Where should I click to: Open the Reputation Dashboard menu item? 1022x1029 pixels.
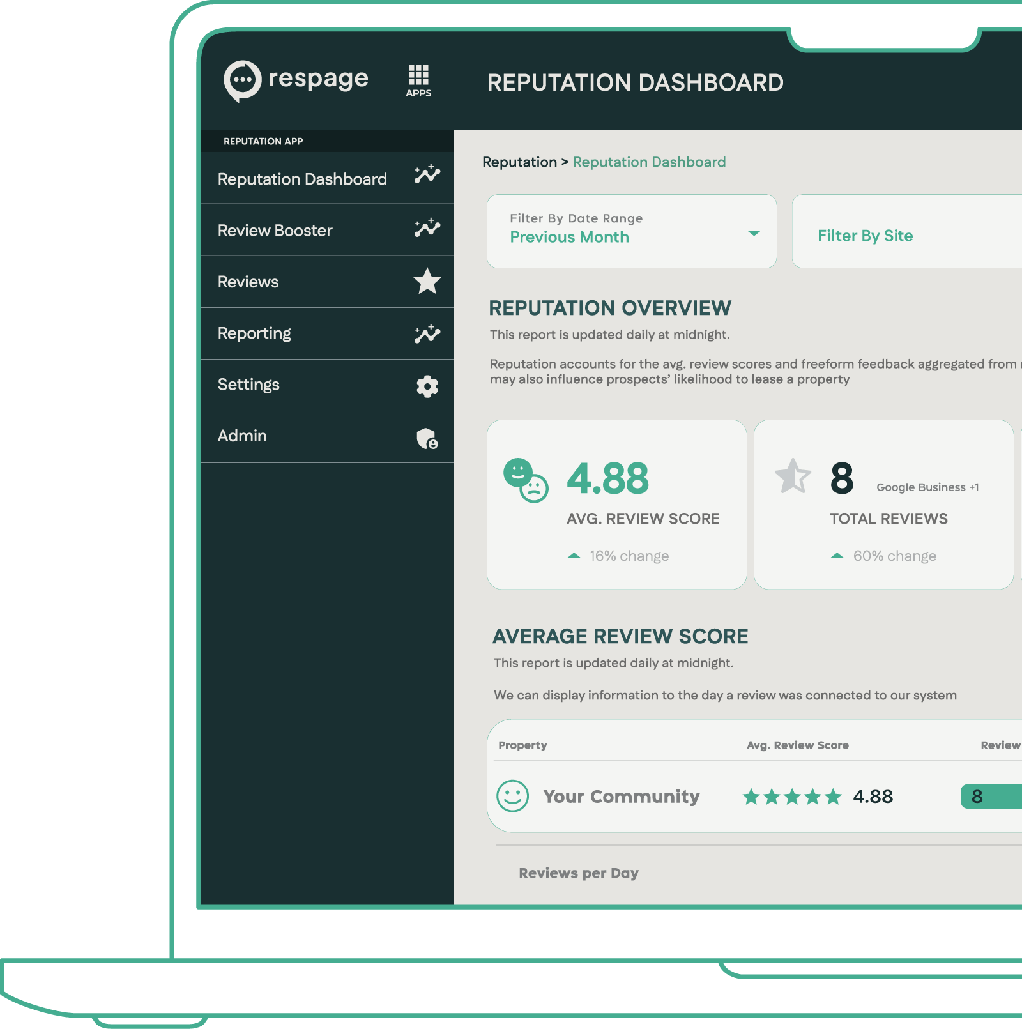(327, 178)
